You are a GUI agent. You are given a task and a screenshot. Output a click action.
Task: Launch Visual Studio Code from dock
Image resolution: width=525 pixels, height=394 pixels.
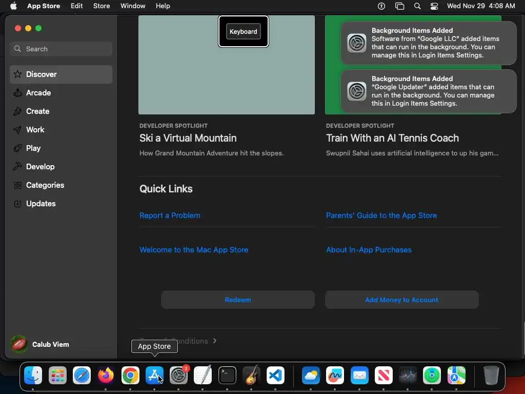pyautogui.click(x=275, y=375)
